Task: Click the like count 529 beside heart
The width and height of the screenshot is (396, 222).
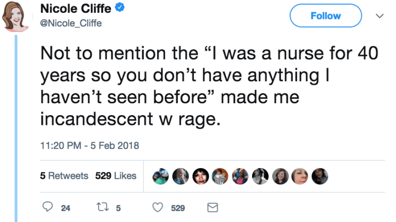Action: click(x=178, y=208)
